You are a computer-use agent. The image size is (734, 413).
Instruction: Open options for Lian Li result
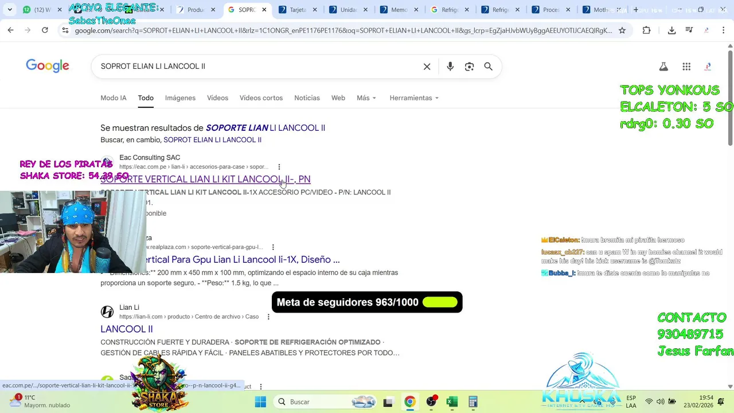point(269,317)
